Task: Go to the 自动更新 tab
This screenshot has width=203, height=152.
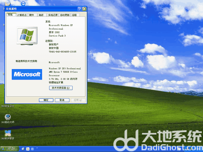Action: [65, 15]
